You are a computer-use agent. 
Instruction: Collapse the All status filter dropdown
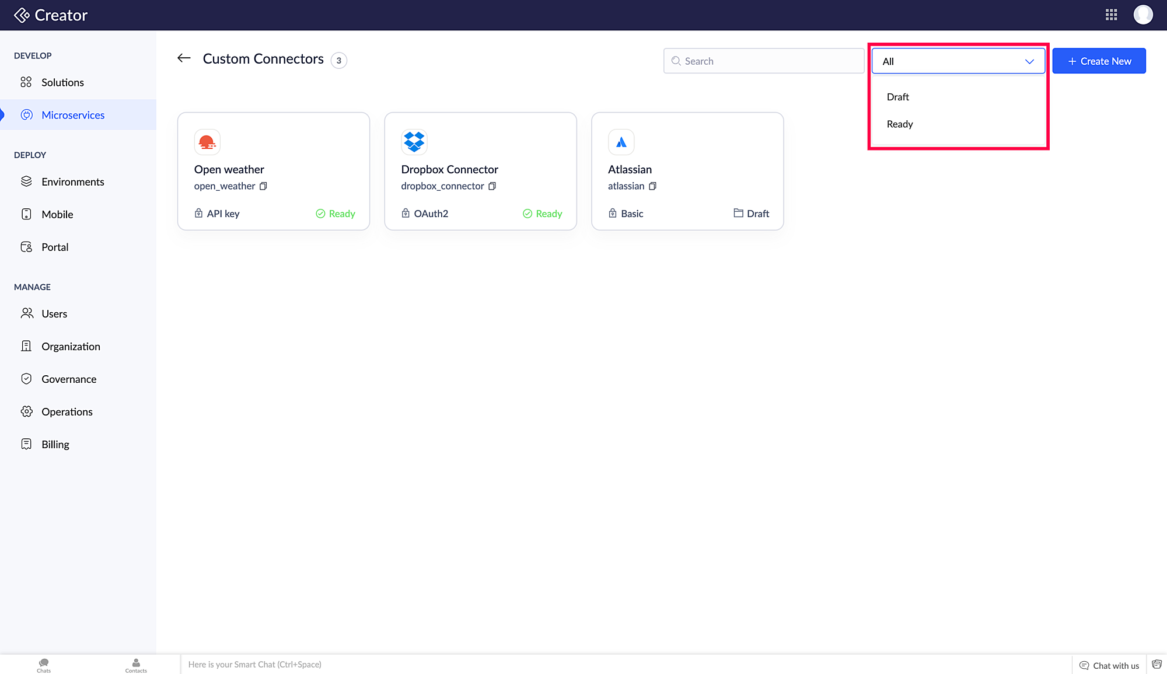(x=1029, y=61)
